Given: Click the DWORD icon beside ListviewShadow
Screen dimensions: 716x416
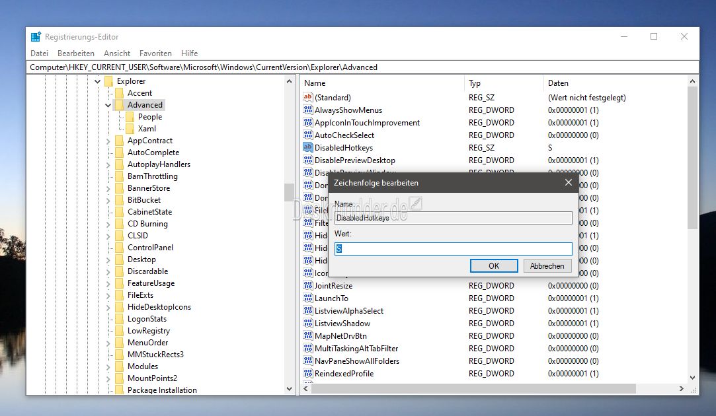Looking at the screenshot, I should pos(308,323).
